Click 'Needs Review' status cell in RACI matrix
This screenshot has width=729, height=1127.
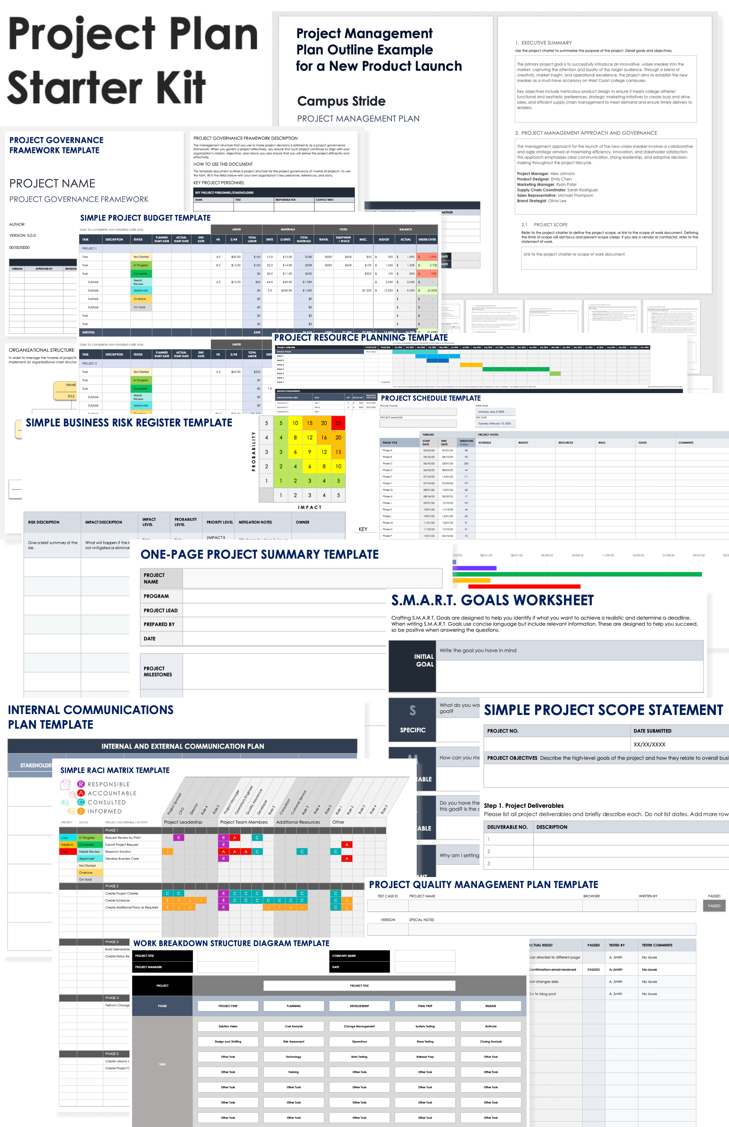[x=89, y=851]
